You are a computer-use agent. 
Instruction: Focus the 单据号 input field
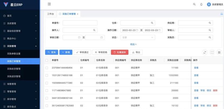pos(80,23)
